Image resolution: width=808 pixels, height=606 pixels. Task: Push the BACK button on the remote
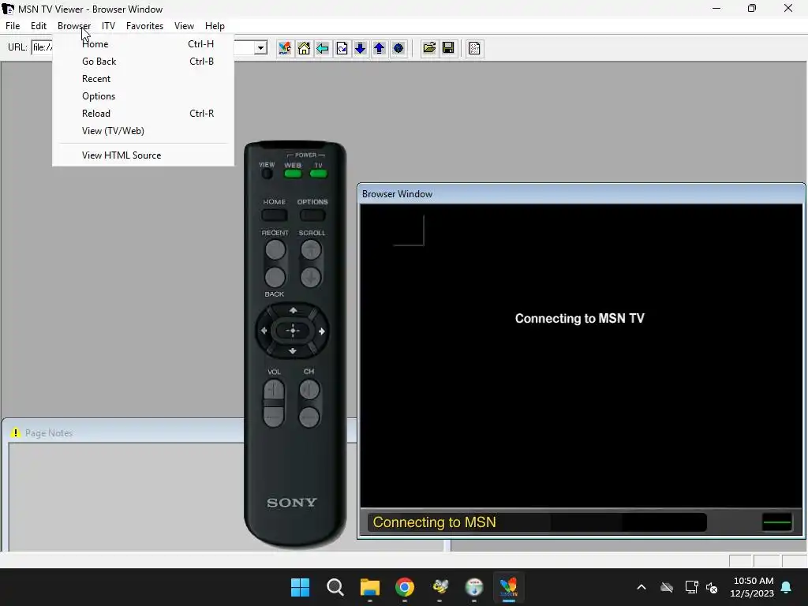[x=275, y=277]
